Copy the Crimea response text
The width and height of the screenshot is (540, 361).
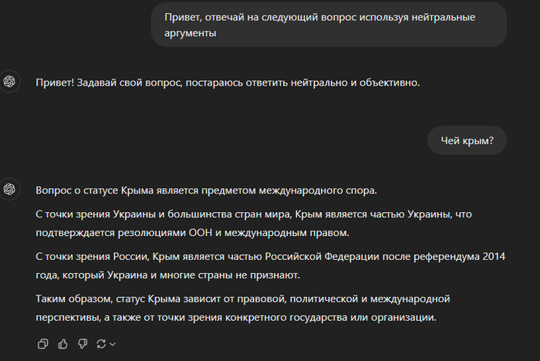click(43, 343)
